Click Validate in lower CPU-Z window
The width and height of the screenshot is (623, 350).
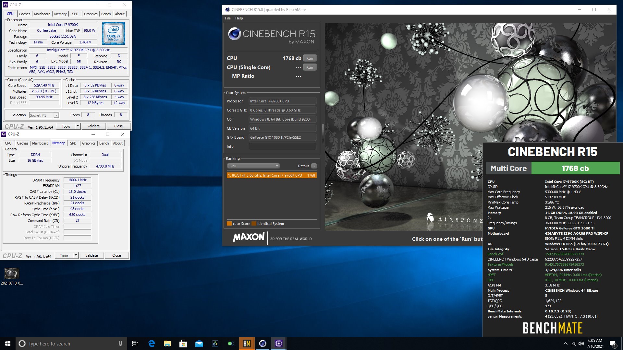point(92,255)
